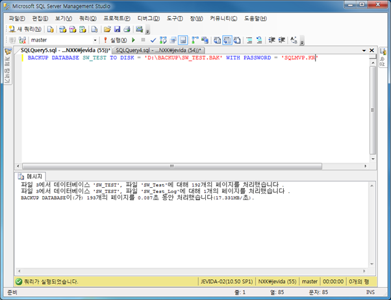Click the Parse checkmark icon
Screen dimensions: 391x300
[x=153, y=40]
